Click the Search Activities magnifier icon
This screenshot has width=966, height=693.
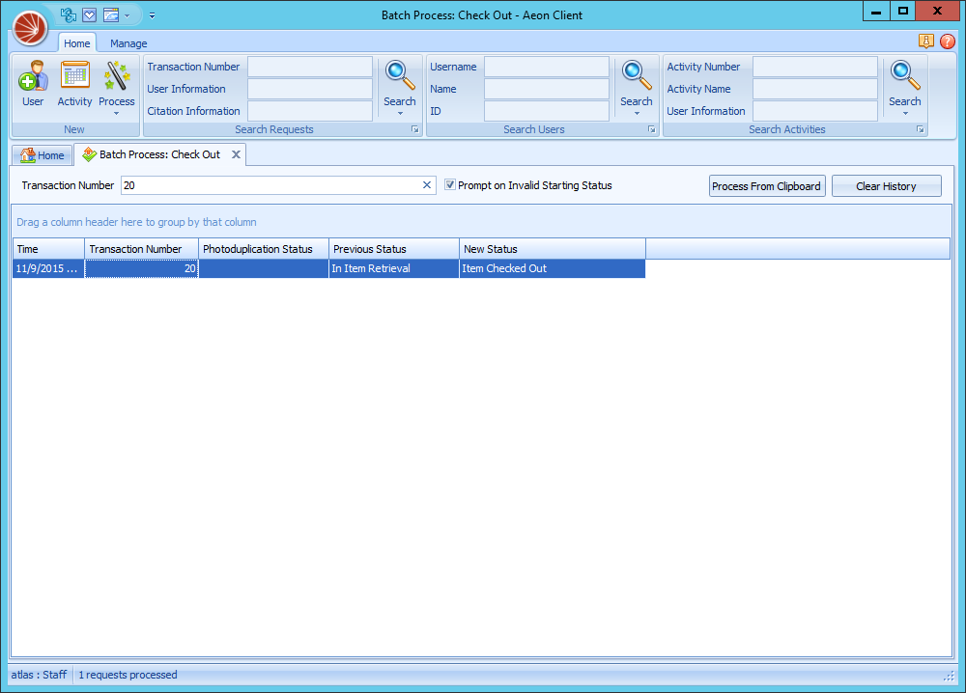[904, 75]
